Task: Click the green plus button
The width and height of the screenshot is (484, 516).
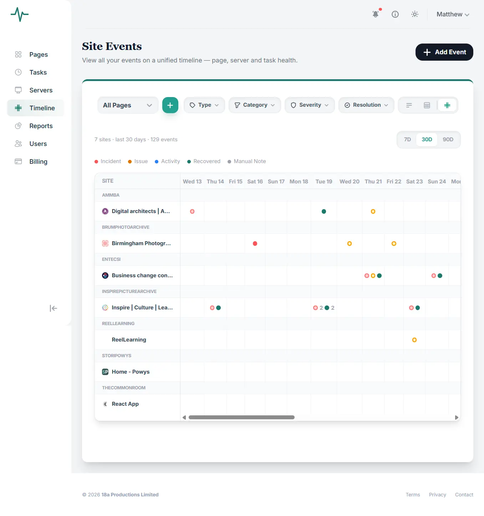Action: [x=170, y=105]
